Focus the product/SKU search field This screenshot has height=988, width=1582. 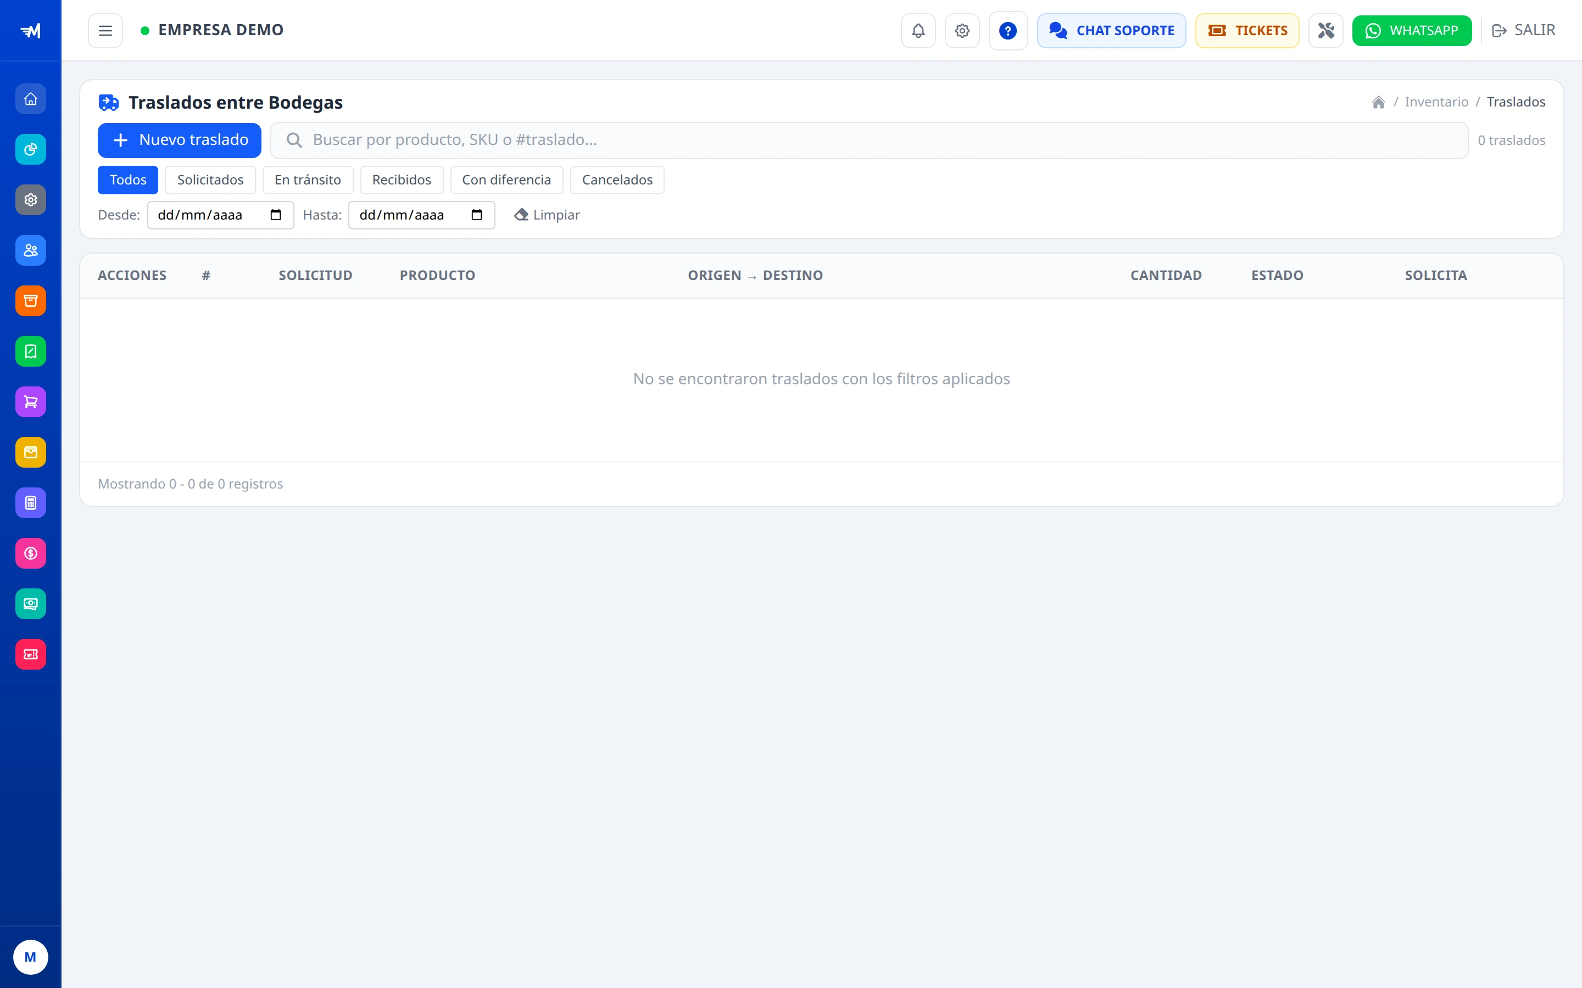click(870, 141)
